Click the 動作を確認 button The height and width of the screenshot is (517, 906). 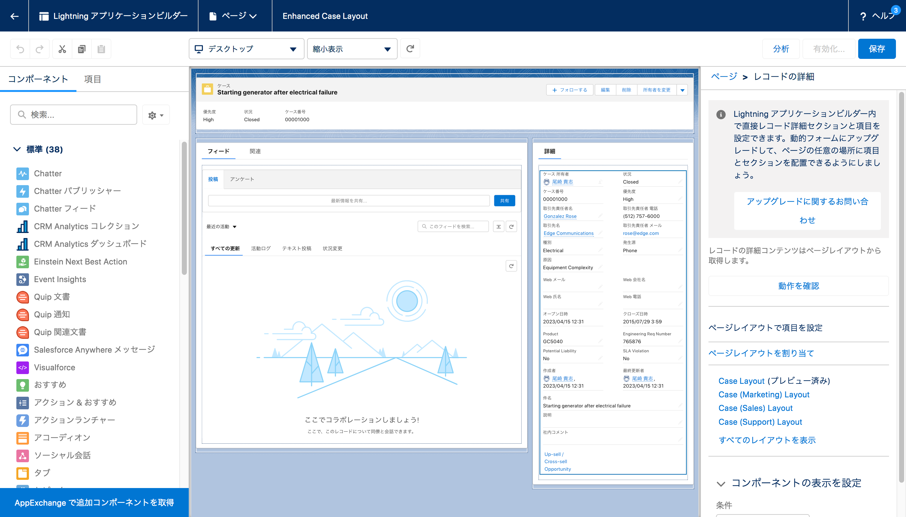point(798,286)
